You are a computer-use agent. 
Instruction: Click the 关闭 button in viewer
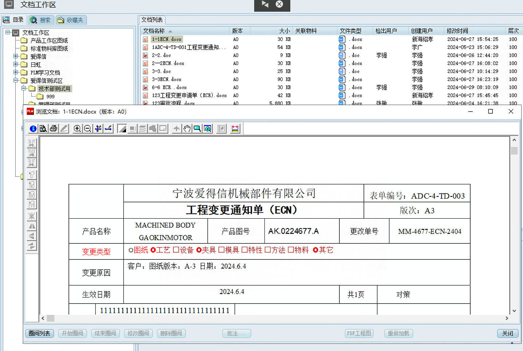(x=508, y=333)
